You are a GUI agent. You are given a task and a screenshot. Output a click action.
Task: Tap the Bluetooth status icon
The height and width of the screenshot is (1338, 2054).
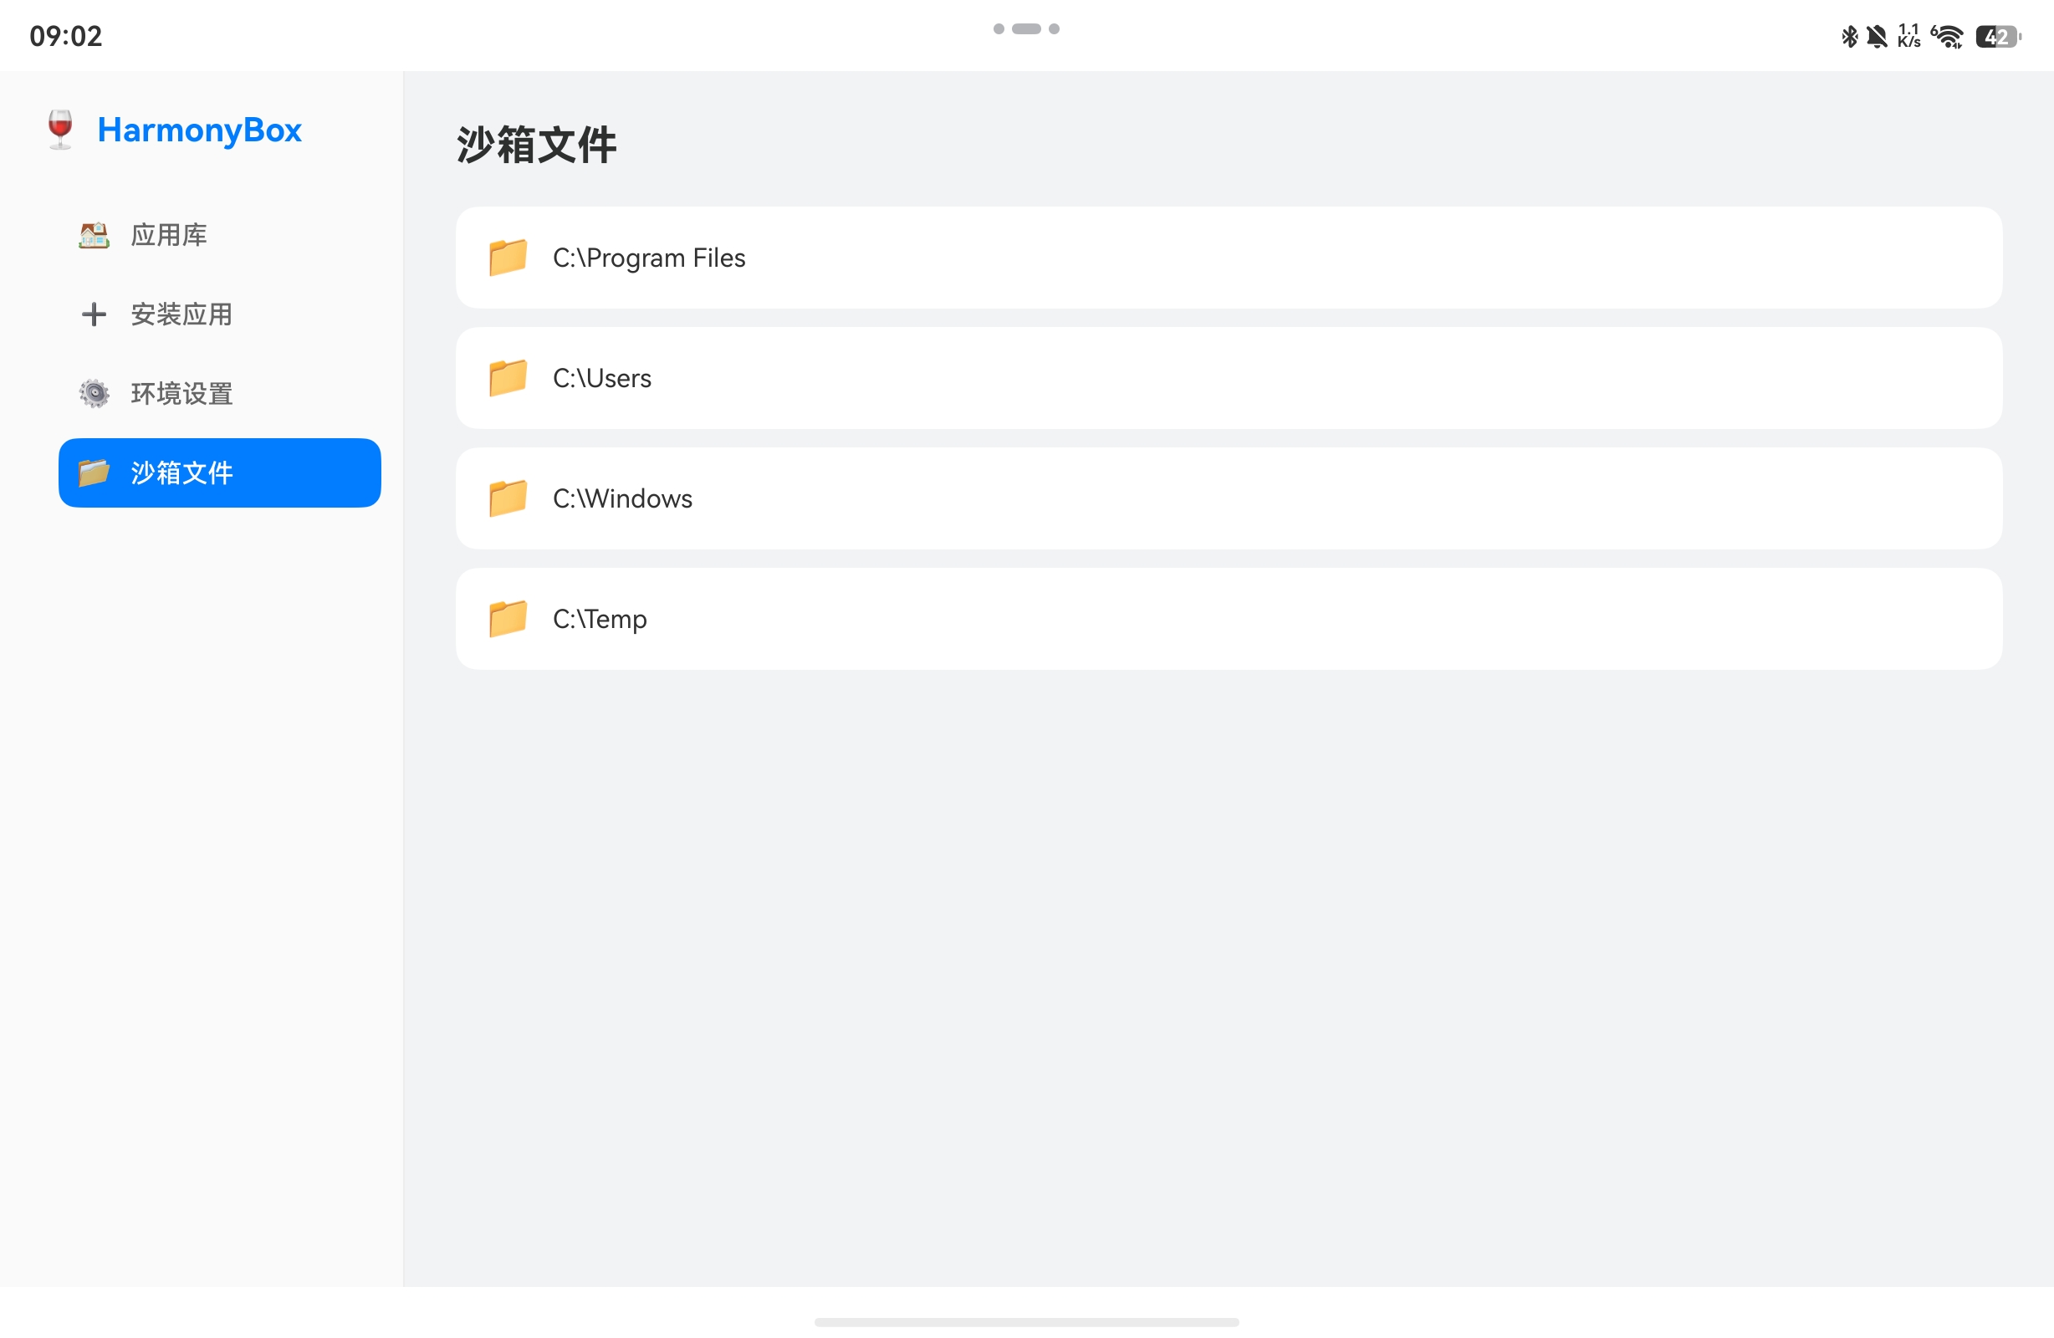(1848, 36)
